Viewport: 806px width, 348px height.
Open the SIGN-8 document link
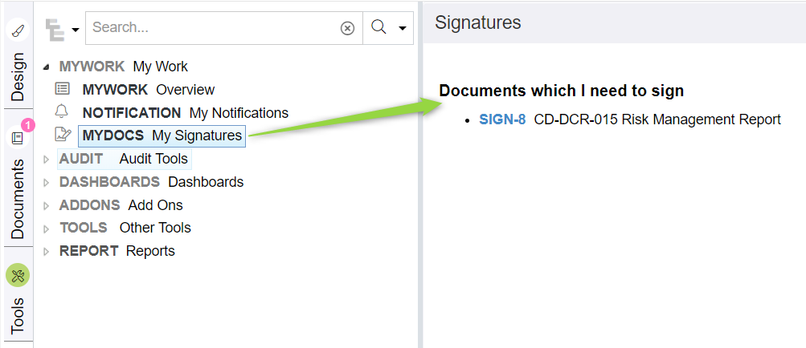502,119
